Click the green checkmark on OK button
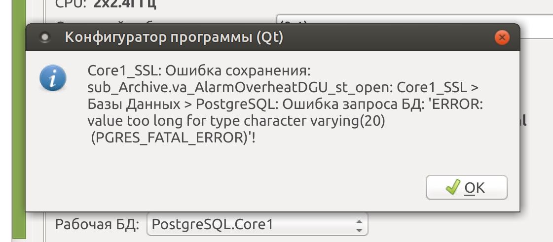 (452, 187)
